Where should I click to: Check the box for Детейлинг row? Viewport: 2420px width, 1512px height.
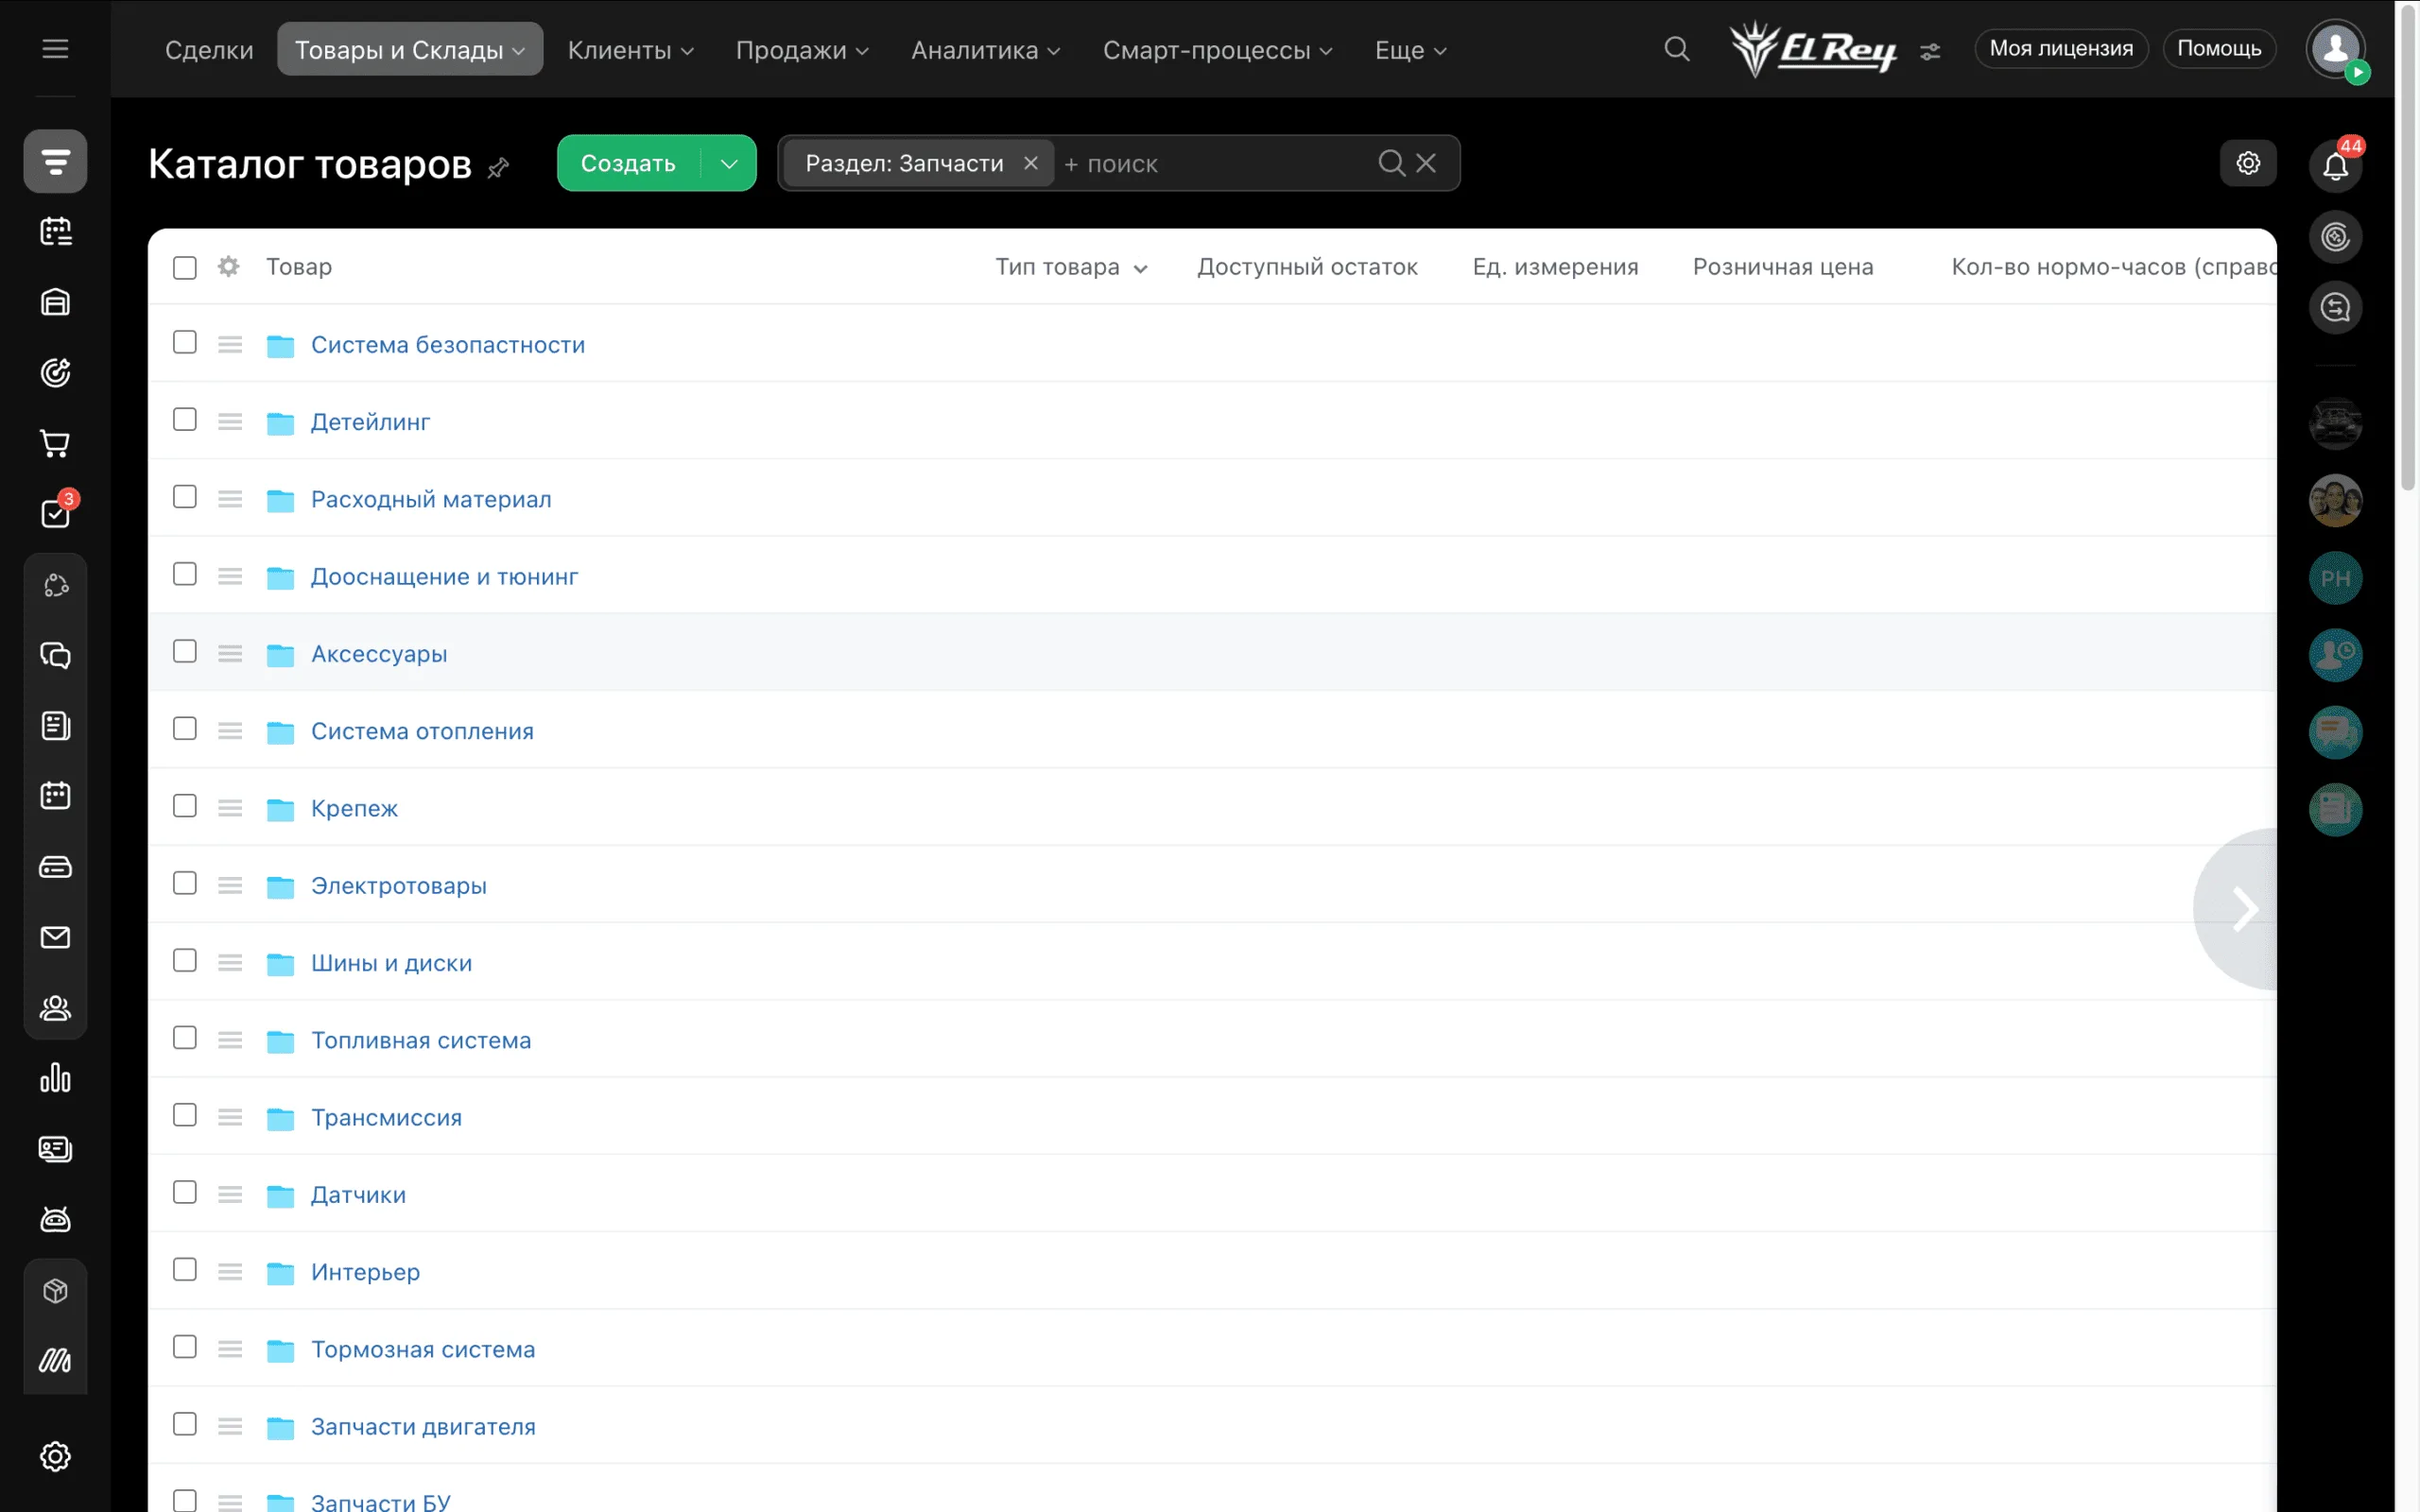(x=185, y=420)
